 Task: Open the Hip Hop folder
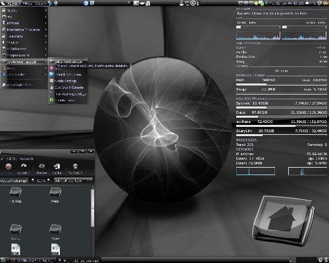16,195
